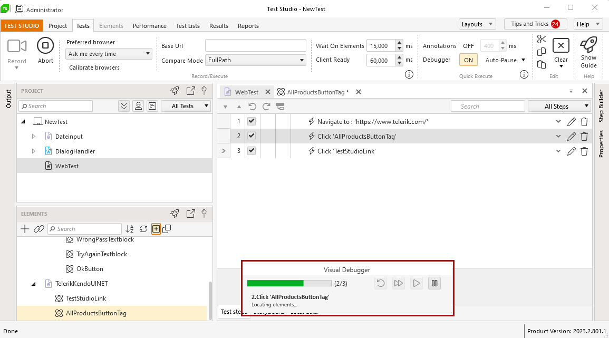This screenshot has height=338, width=609.
Task: Toggle Annotations OFF switch
Action: click(x=468, y=46)
